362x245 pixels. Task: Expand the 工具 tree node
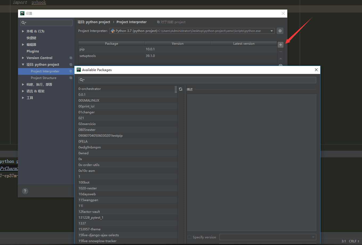click(x=23, y=98)
